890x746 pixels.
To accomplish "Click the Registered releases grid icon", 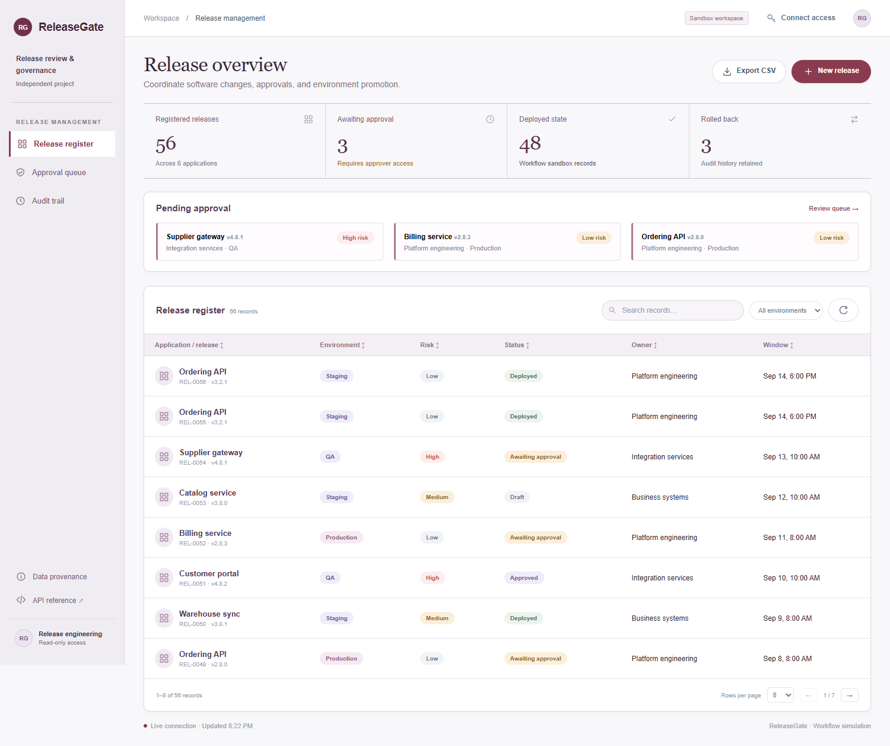I will 309,119.
